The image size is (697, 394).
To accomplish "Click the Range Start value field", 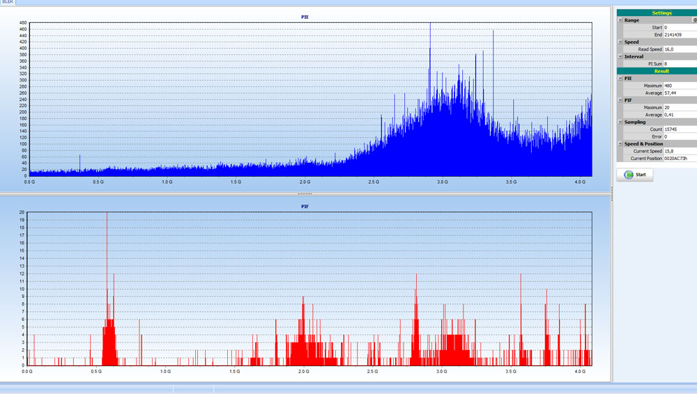I will tap(680, 28).
